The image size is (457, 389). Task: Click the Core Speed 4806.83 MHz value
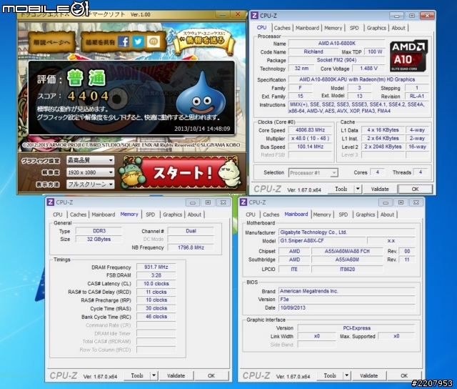[311, 130]
